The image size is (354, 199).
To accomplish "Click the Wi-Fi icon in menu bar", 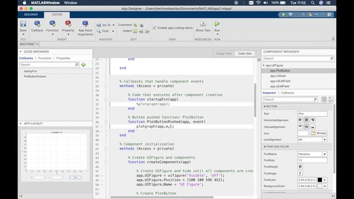I will pos(258,3).
